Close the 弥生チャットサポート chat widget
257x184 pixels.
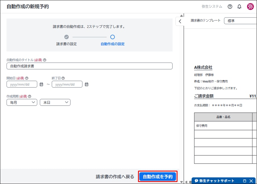click(251, 181)
